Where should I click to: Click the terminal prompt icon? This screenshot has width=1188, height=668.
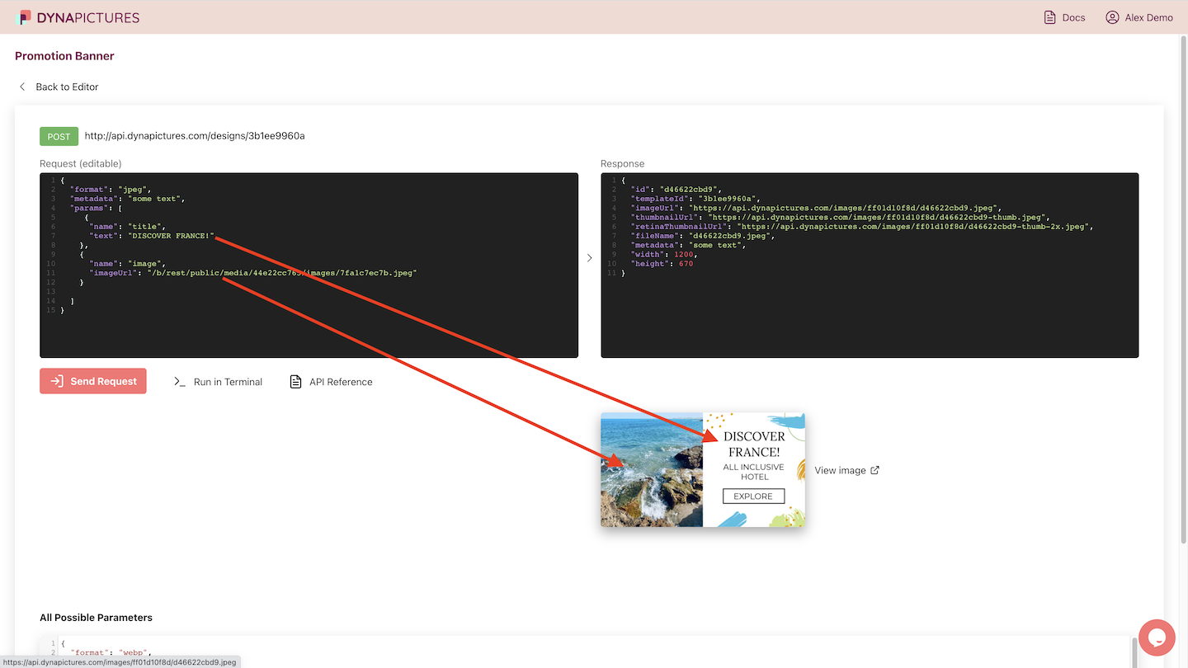(180, 382)
